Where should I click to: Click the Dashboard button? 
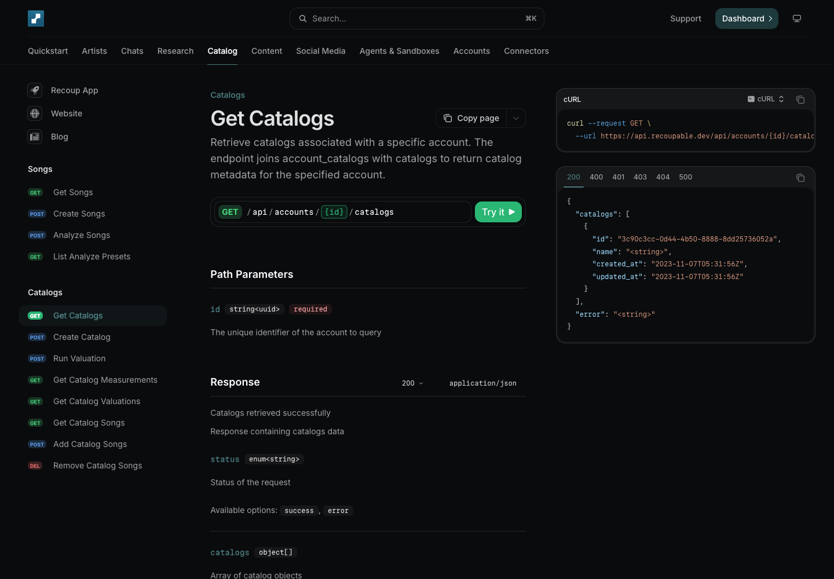(747, 19)
